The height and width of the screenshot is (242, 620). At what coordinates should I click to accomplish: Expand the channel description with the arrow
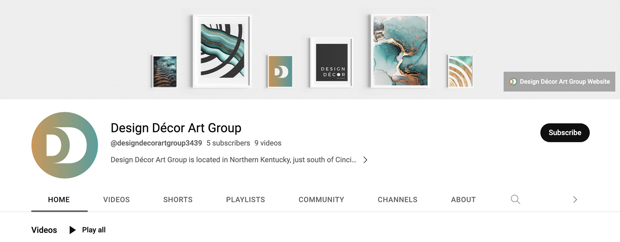point(365,160)
